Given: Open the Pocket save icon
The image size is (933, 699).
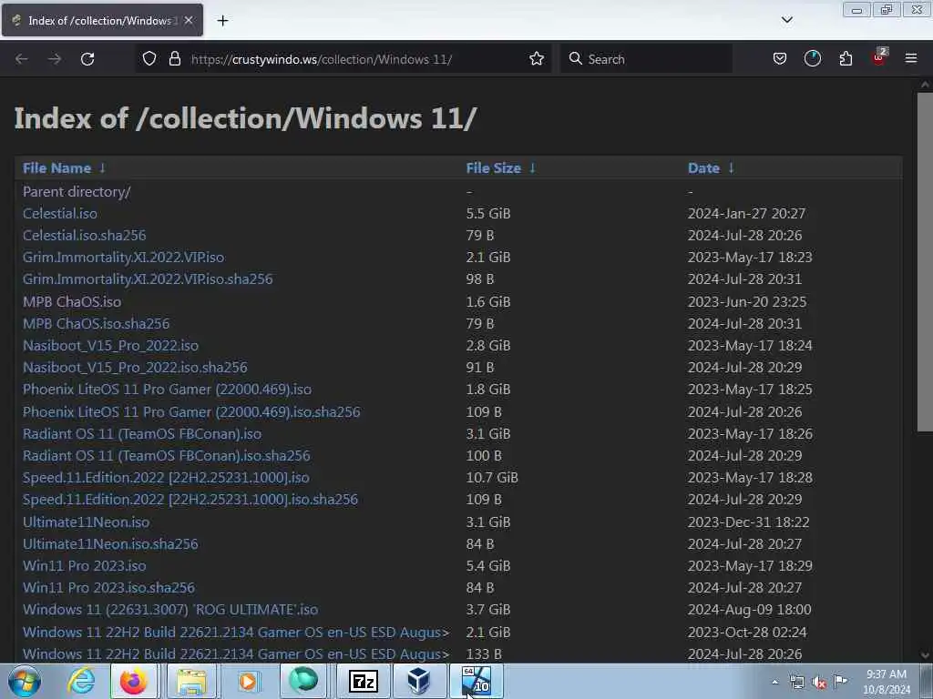Looking at the screenshot, I should (x=780, y=59).
